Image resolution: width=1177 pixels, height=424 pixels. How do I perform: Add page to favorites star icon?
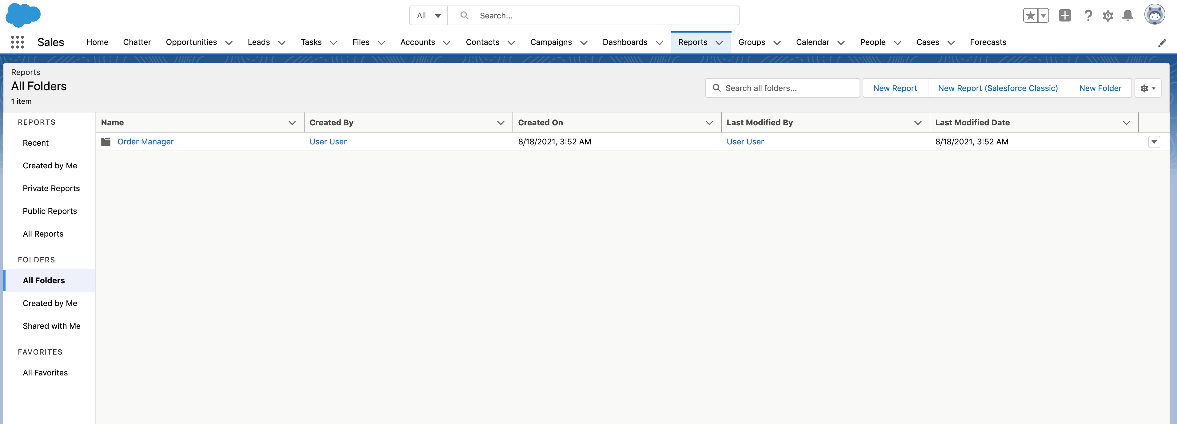(1030, 16)
